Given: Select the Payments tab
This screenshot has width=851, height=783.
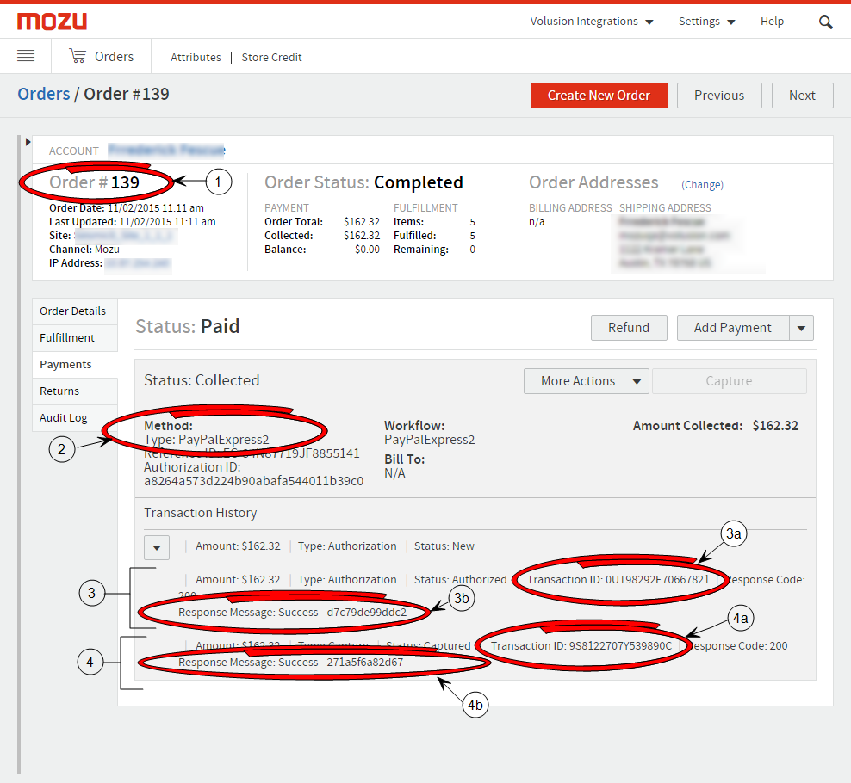Looking at the screenshot, I should 75,364.
